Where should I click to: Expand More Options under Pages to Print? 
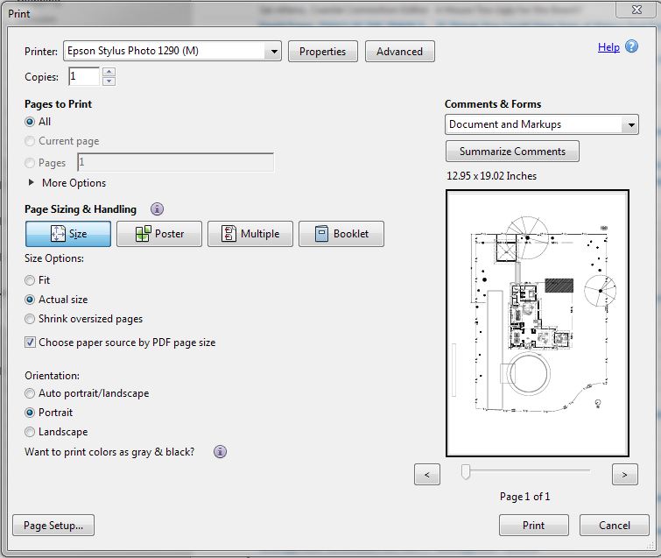[32, 183]
